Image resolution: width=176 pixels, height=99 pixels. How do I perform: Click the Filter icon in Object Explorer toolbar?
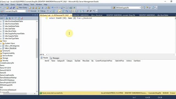point(16,18)
